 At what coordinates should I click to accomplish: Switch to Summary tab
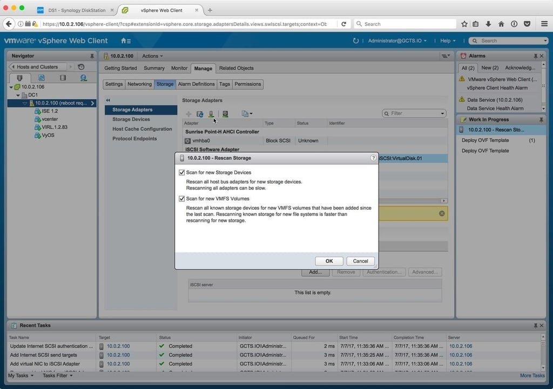coord(154,68)
